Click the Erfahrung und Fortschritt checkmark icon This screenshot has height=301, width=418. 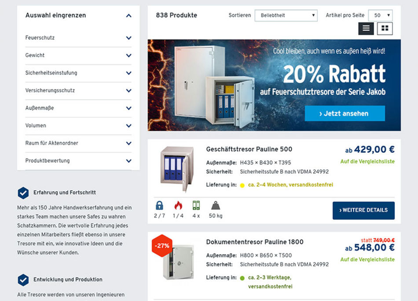click(23, 193)
